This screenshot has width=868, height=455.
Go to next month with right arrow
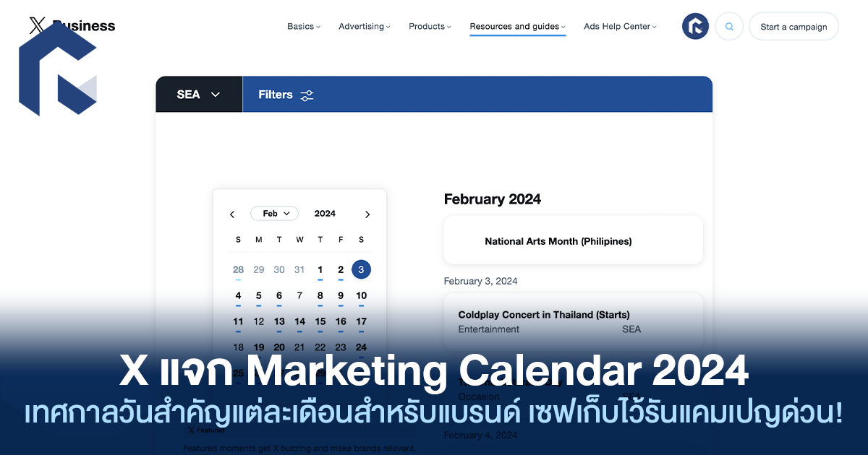(x=367, y=214)
